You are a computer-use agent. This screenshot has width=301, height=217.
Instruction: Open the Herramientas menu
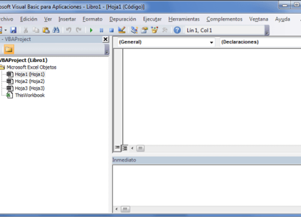pos(184,19)
